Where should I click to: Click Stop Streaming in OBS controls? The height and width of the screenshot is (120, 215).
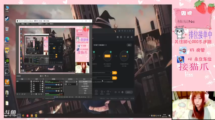pyautogui.click(x=85, y=82)
